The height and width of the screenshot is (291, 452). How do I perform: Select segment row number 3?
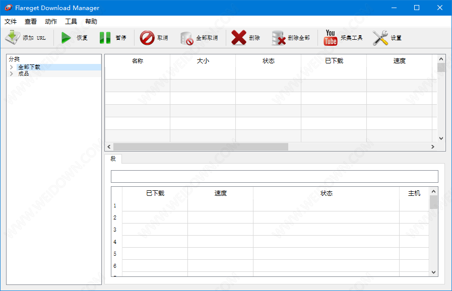(115, 230)
